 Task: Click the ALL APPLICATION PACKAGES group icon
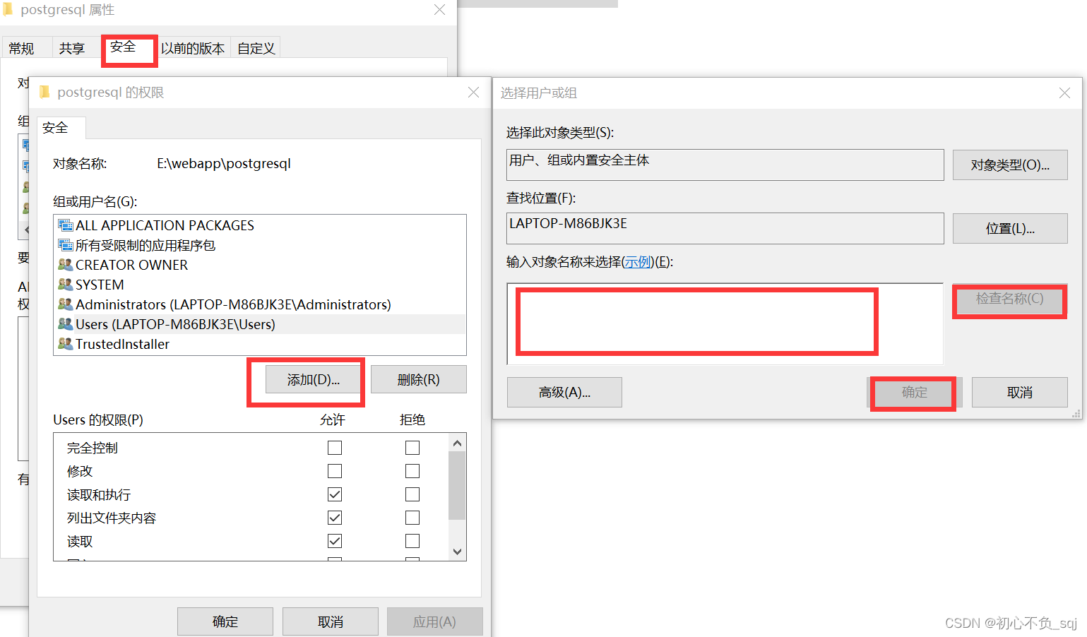(x=65, y=225)
